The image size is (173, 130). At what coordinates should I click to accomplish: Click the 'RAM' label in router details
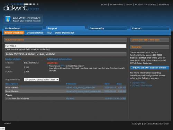click(8, 67)
